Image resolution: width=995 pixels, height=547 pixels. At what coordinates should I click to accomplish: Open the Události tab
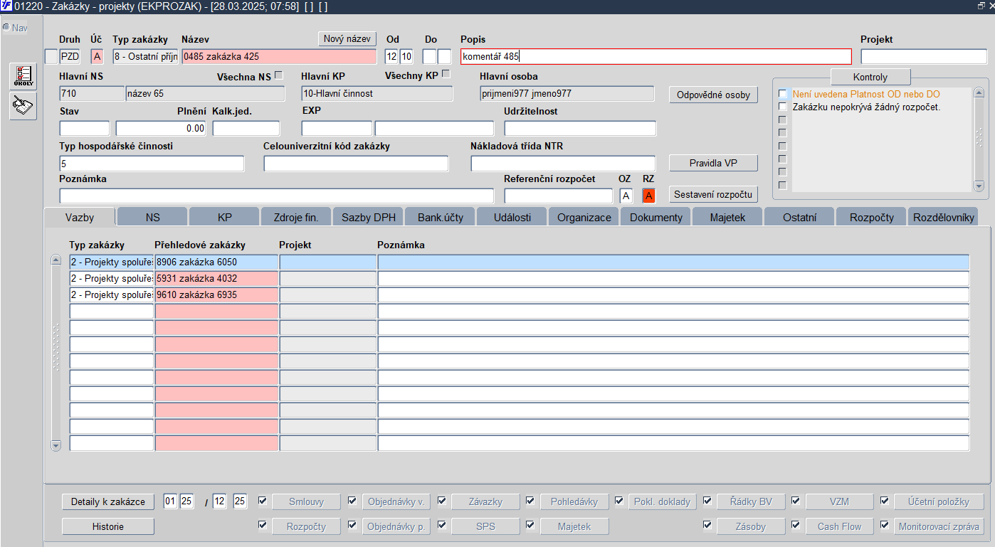[x=512, y=217]
